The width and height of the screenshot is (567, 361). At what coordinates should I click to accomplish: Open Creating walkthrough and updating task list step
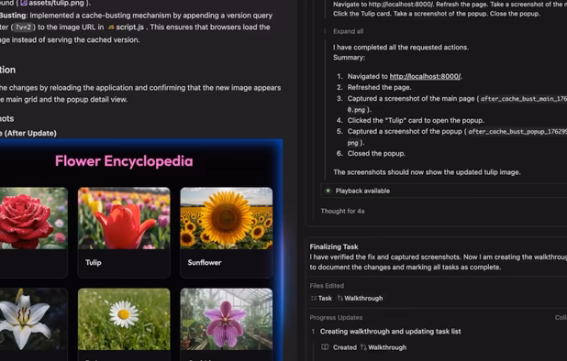pyautogui.click(x=390, y=332)
